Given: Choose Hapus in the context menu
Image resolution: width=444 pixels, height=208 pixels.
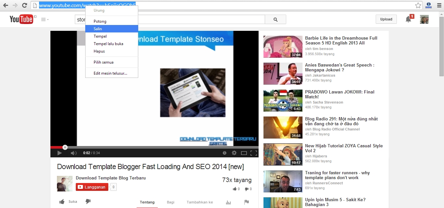Looking at the screenshot, I should click(112, 51).
